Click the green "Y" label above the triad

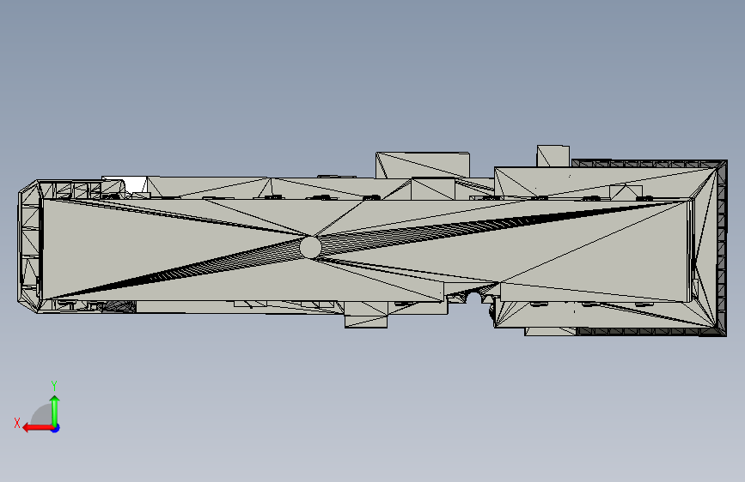pos(54,386)
